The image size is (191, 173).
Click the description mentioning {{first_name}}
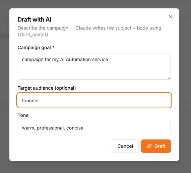[90, 31]
